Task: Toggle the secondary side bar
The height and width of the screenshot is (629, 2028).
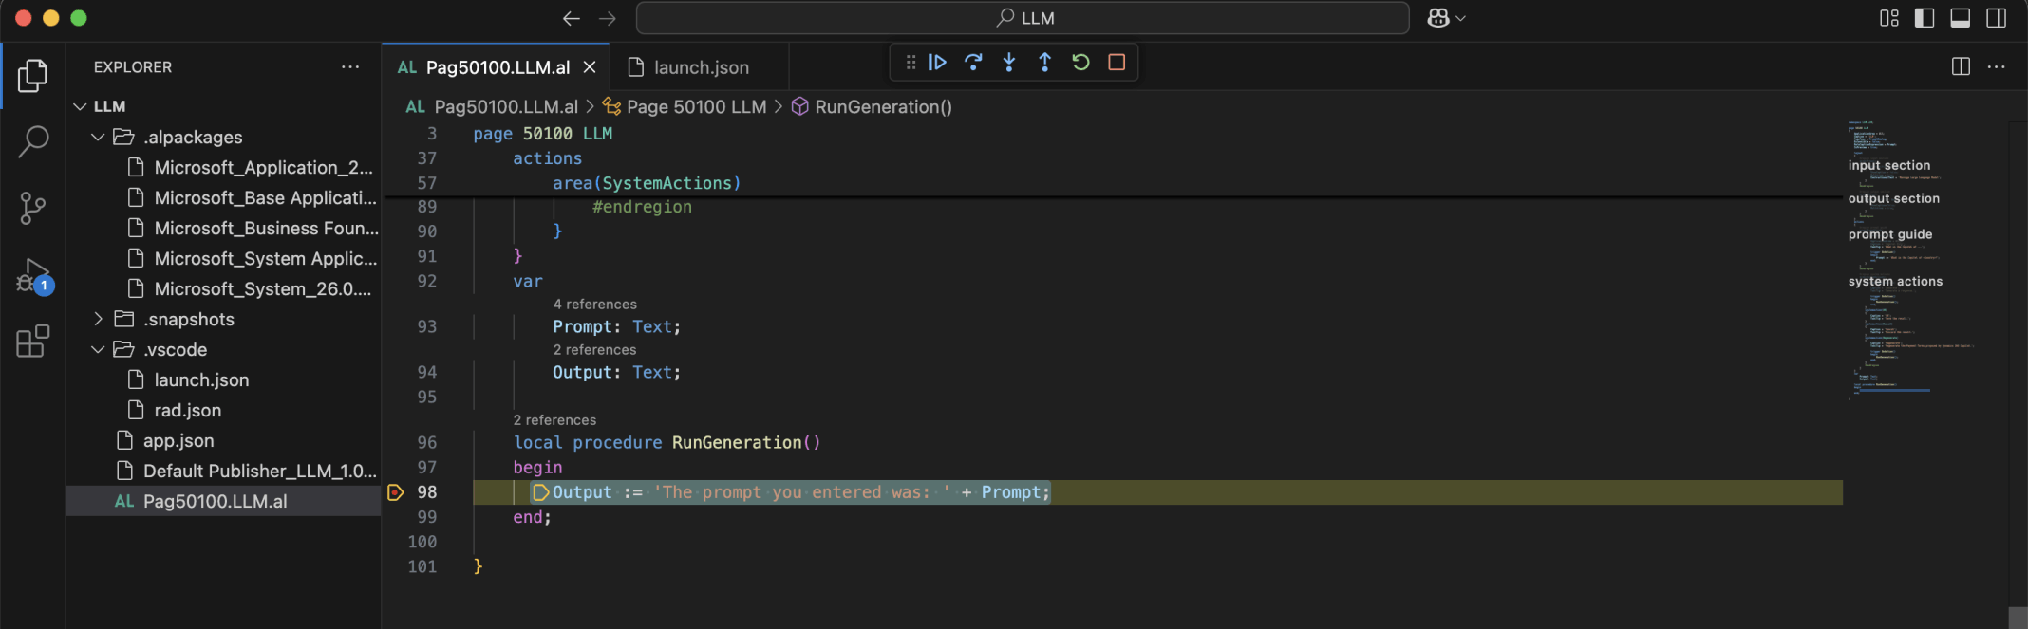Action: coord(1997,18)
